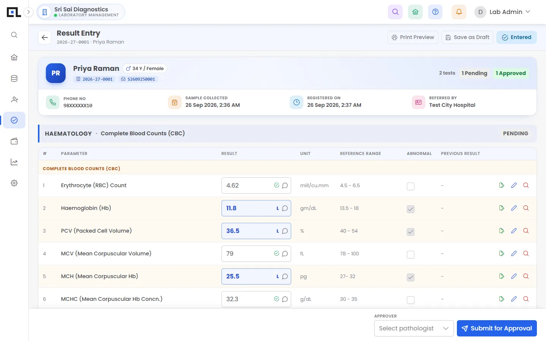
Task: Click the MCH result field showing 25.5
Action: pyautogui.click(x=256, y=276)
